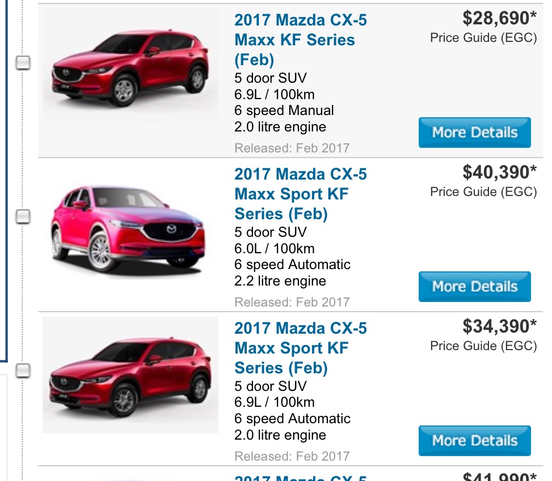
Task: Click the 6 speed Manual specification text
Action: [x=284, y=110]
